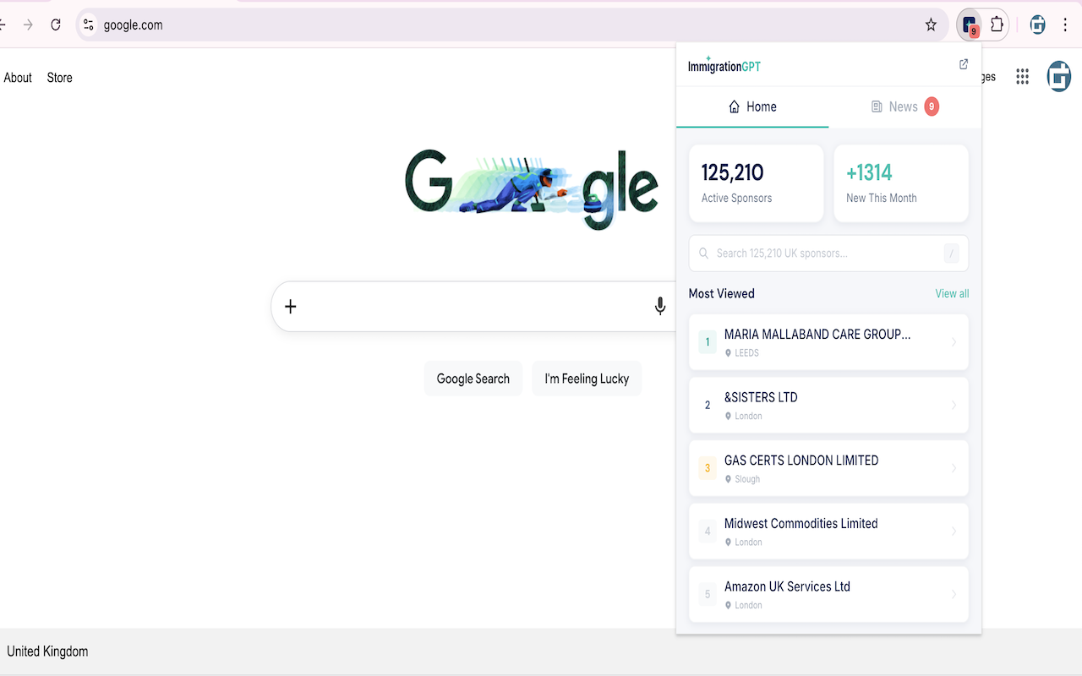Expand Amazon UK Services Ltd chevron
Image resolution: width=1082 pixels, height=676 pixels.
pyautogui.click(x=954, y=595)
